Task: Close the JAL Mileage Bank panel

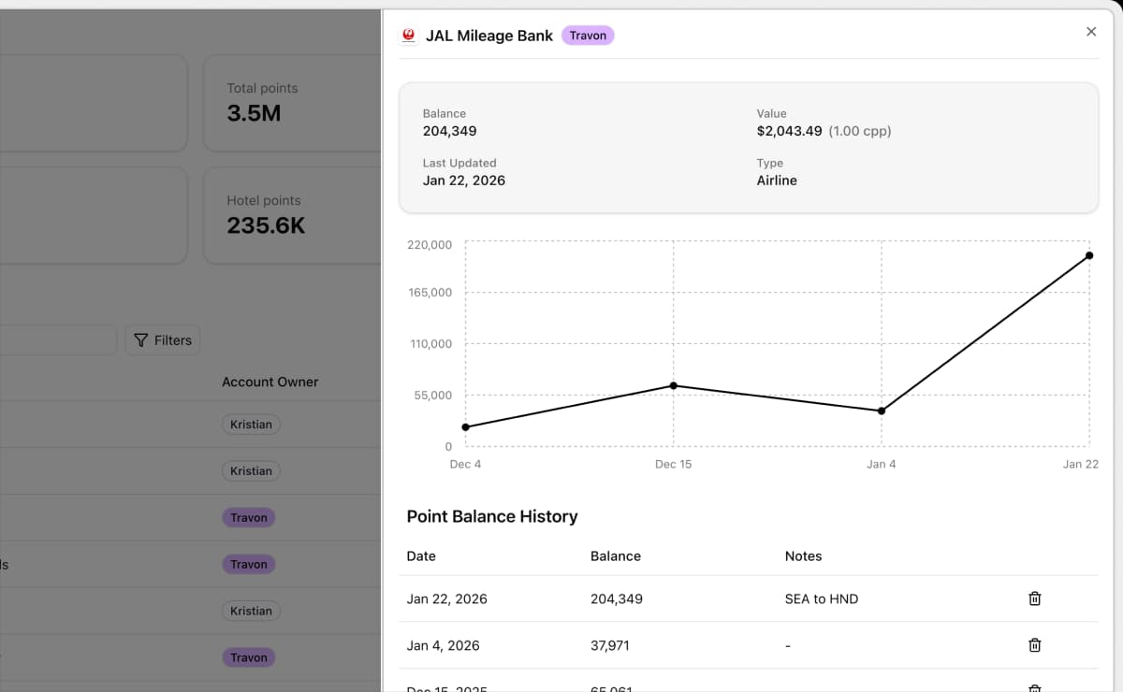Action: [1090, 32]
